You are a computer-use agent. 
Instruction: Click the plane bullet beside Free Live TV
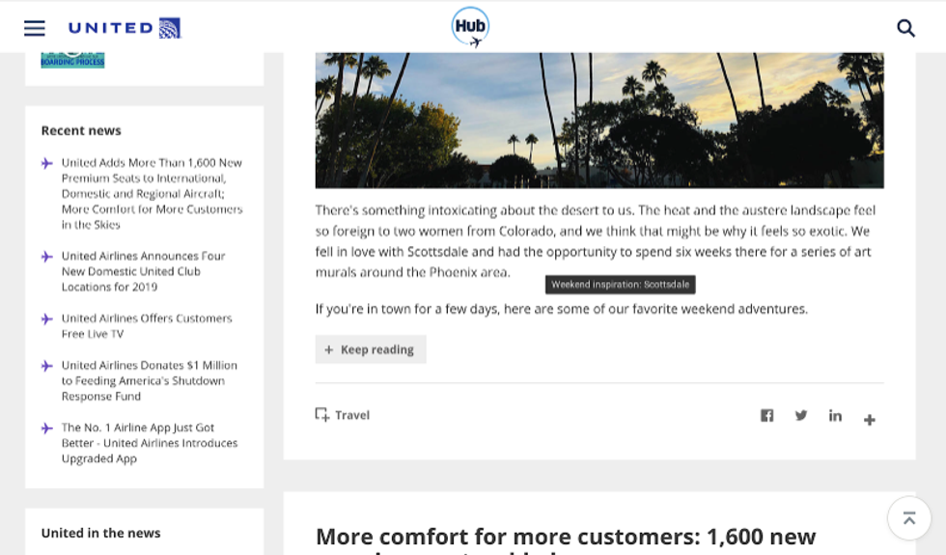47,319
